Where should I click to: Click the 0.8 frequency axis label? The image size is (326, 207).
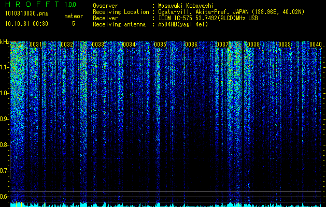pos(4,145)
